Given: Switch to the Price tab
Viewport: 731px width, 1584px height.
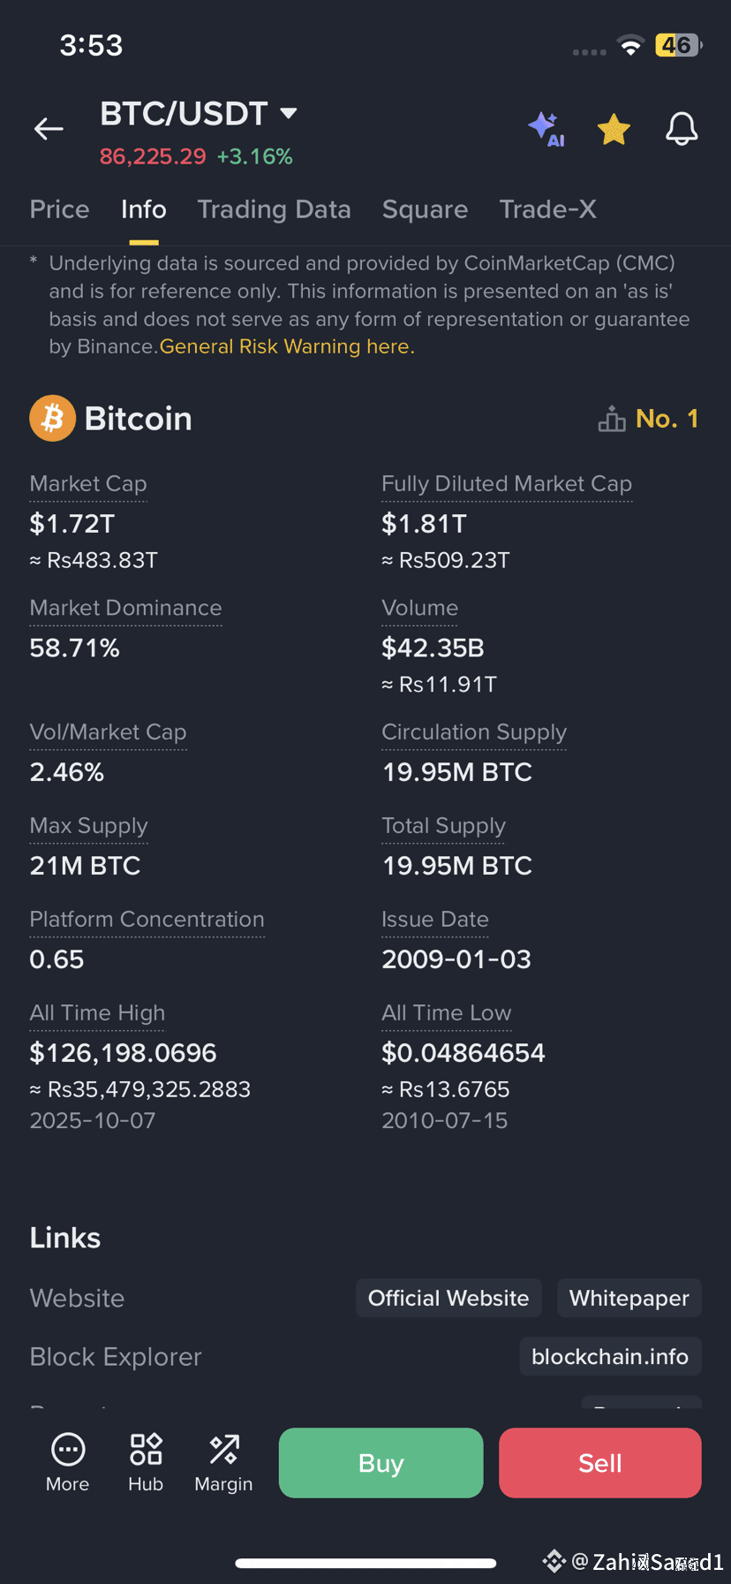Looking at the screenshot, I should click(x=59, y=209).
